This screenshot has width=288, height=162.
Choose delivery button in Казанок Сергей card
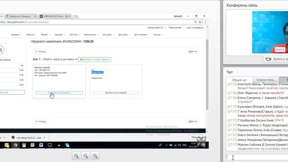(x=59, y=93)
